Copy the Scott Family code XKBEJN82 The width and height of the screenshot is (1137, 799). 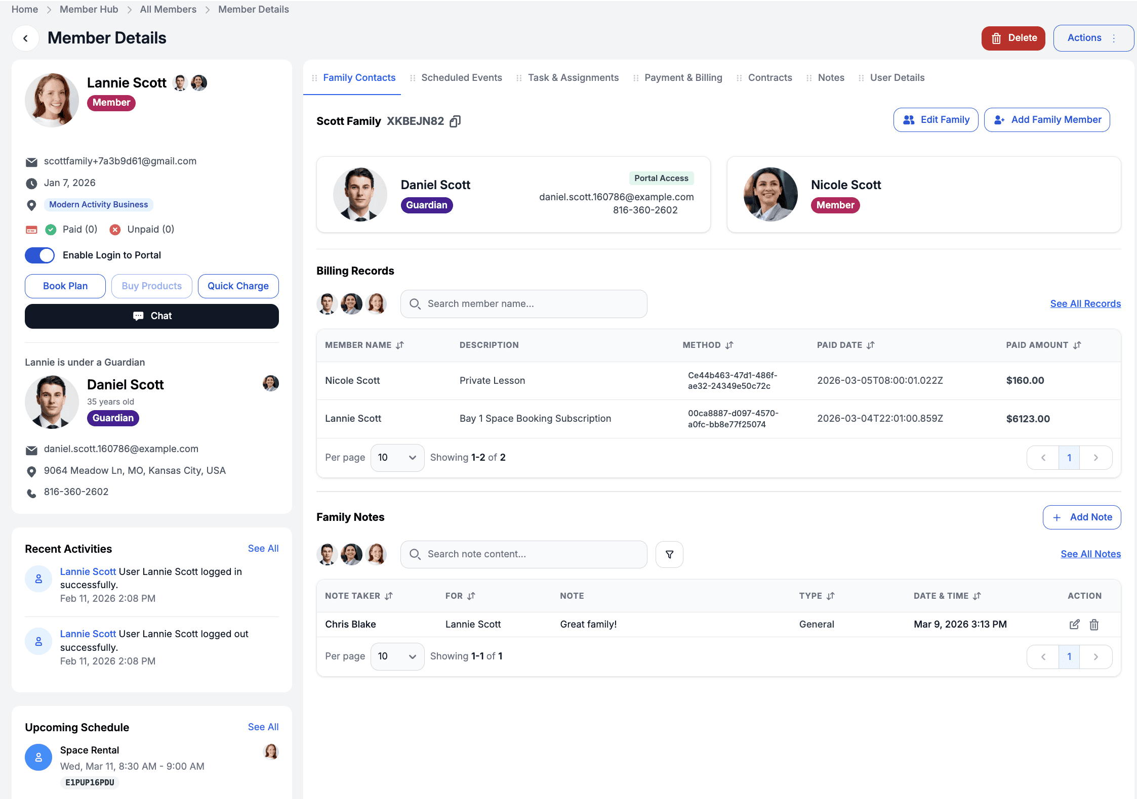(455, 121)
